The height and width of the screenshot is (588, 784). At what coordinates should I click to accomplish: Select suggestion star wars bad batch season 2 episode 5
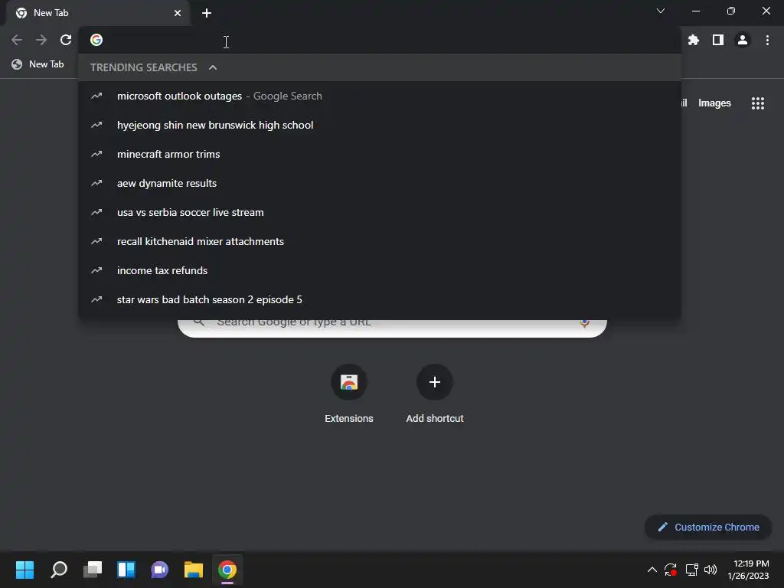380,299
